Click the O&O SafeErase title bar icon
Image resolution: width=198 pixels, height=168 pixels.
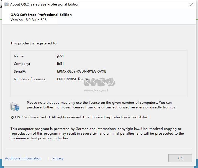click(7, 4)
